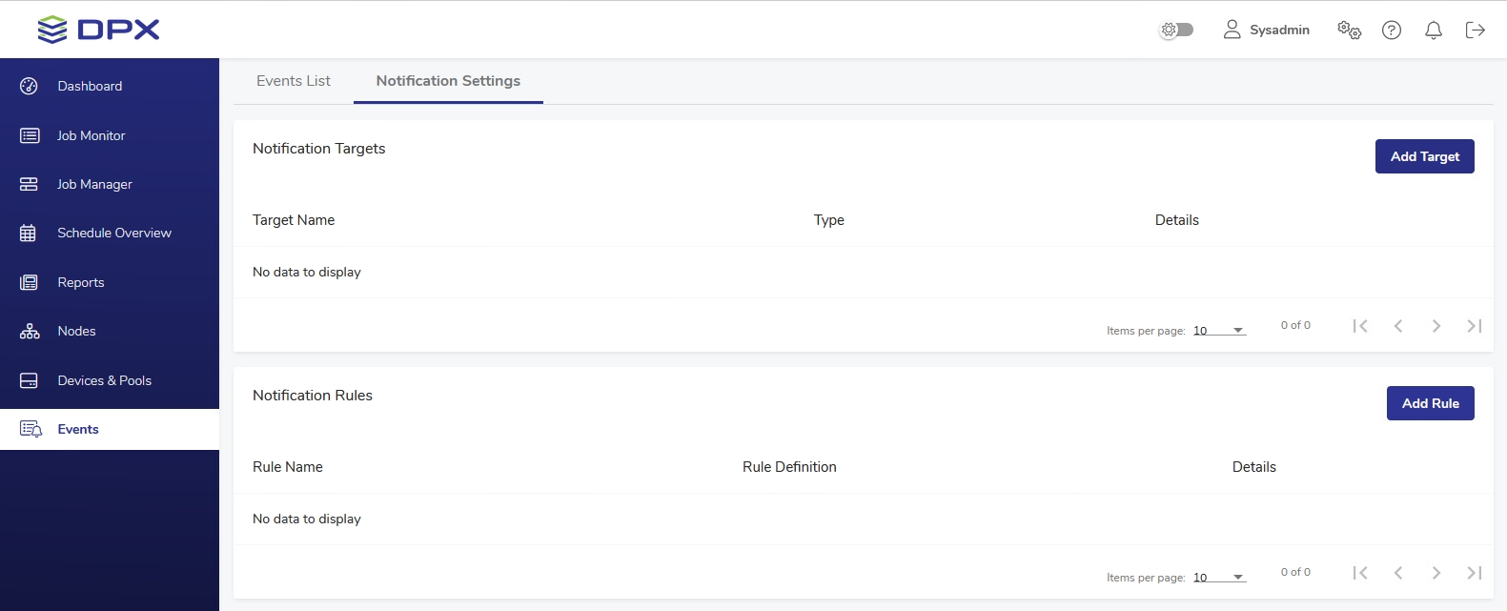Open the help question mark icon
This screenshot has height=611, width=1507.
1392,30
